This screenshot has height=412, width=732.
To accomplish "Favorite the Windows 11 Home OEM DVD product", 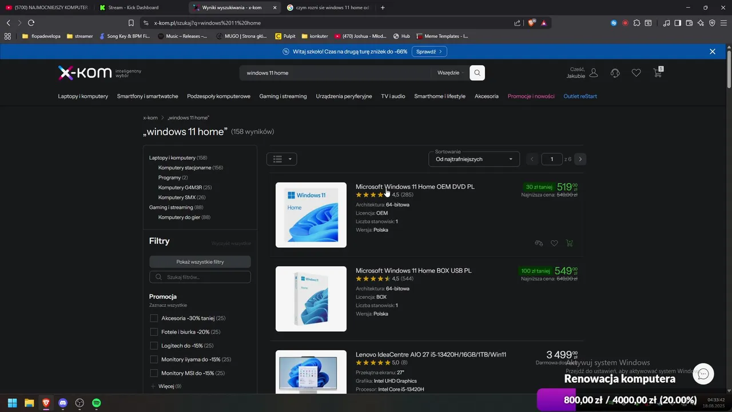I will tap(554, 243).
